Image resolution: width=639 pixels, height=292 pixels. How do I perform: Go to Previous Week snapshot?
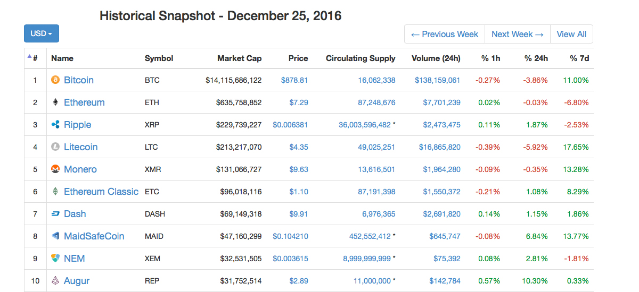point(445,34)
